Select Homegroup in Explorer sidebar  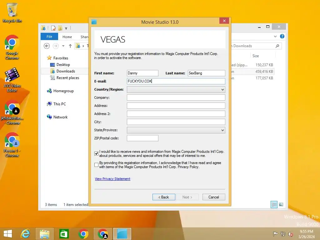[60, 91]
